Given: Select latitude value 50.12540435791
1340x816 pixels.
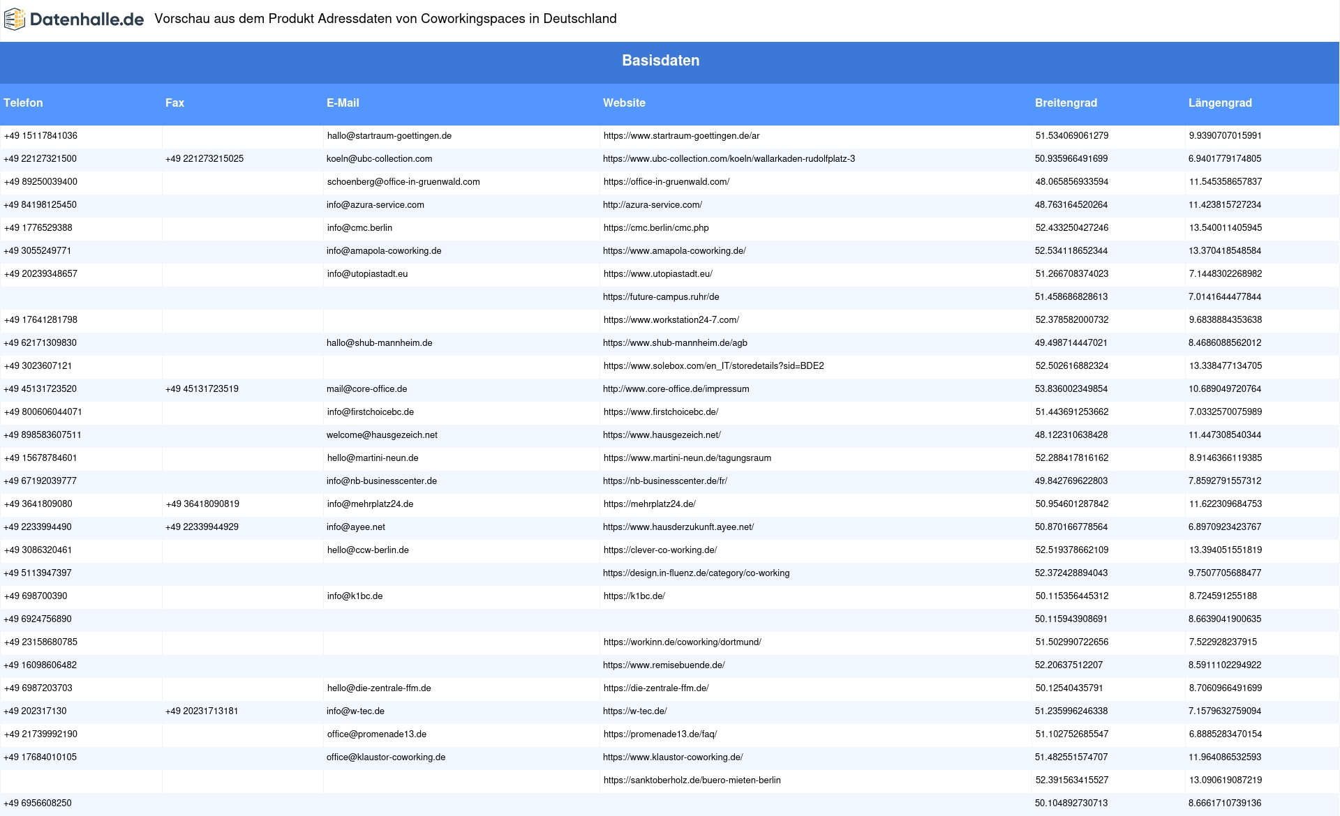Looking at the screenshot, I should (1069, 688).
